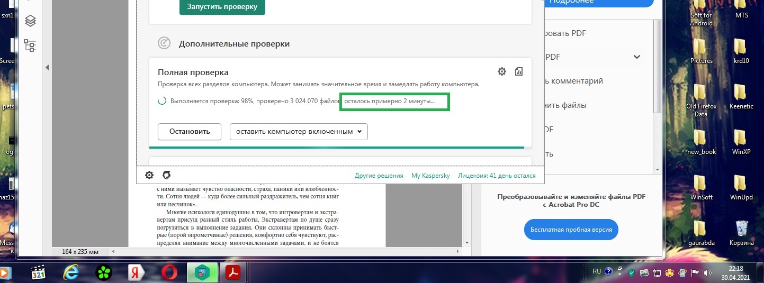This screenshot has width=764, height=283.
Task: Open Keenetic desktop folder
Action: point(742,97)
